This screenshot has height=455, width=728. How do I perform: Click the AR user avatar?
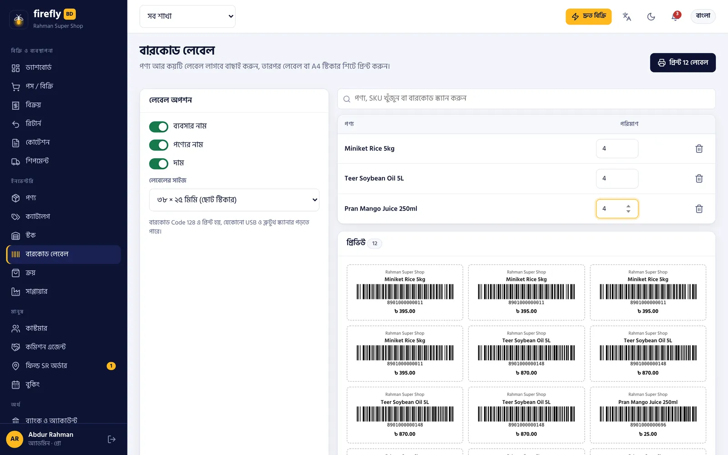tap(15, 439)
